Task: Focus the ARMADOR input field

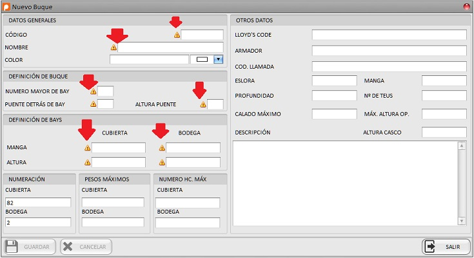Action: (390, 51)
